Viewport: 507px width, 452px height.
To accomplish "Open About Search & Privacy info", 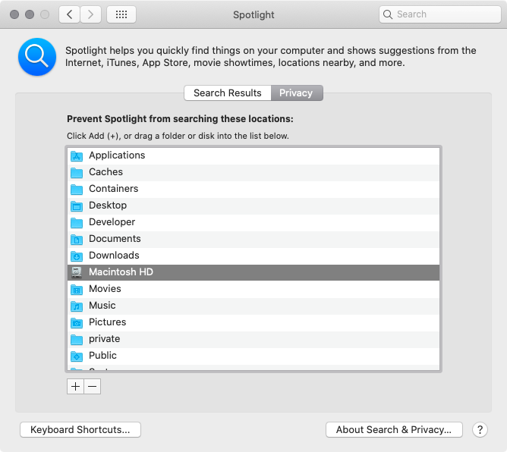I will (x=394, y=430).
